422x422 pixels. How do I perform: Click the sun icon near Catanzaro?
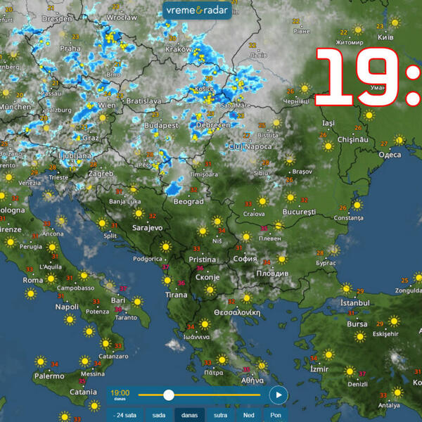[x=106, y=344]
